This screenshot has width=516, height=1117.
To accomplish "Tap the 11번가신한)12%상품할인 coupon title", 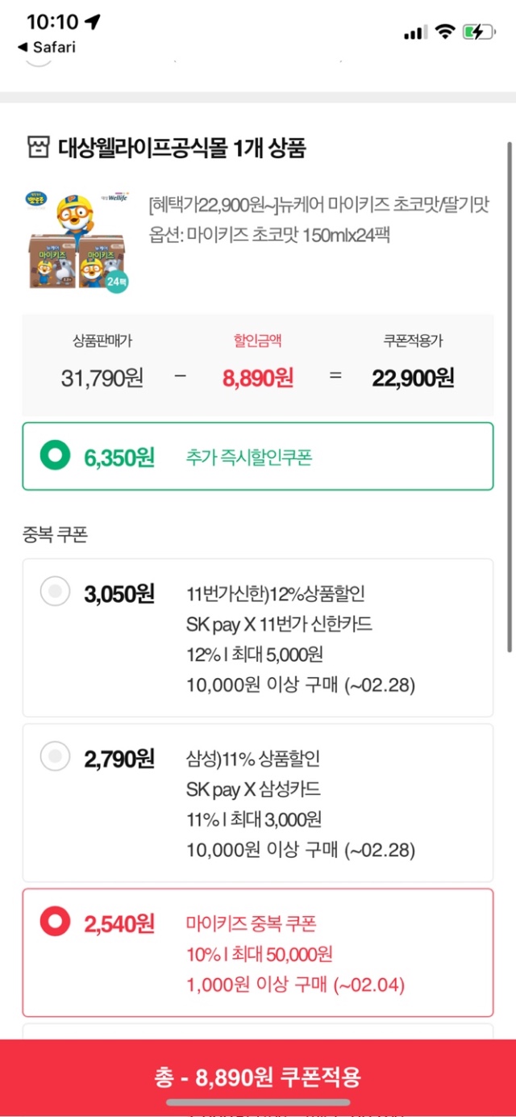I will pyautogui.click(x=275, y=594).
